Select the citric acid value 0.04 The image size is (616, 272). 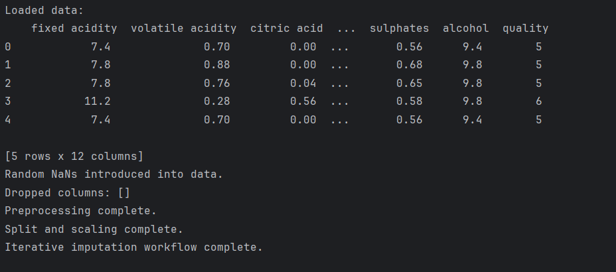303,84
